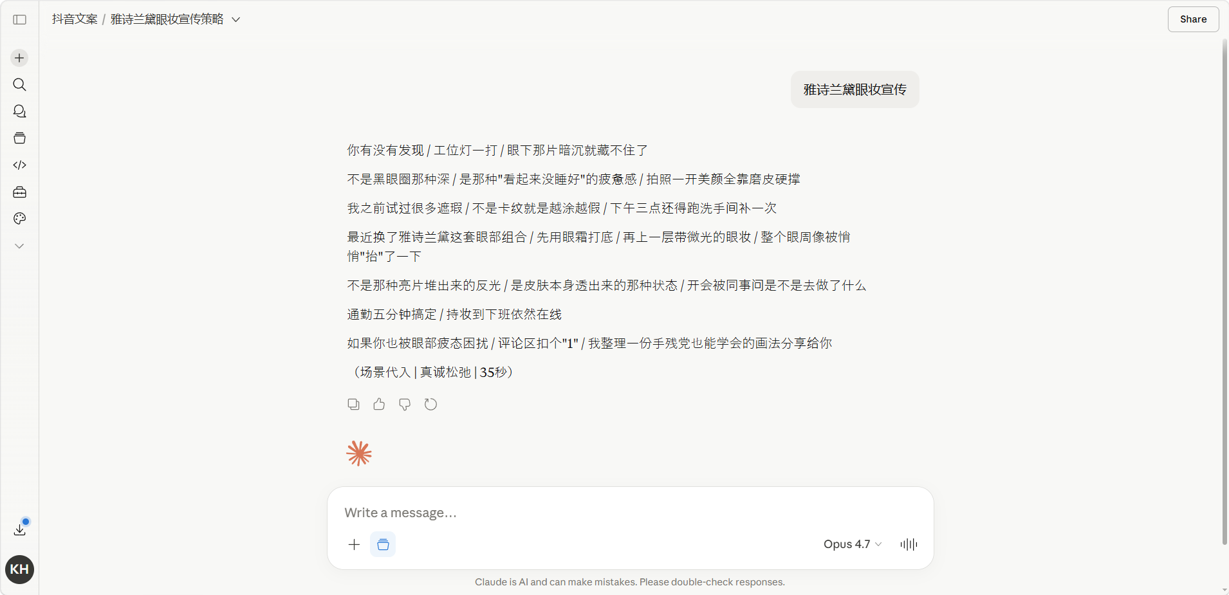Toggle the project tool button in composer
The image size is (1229, 595).
383,545
